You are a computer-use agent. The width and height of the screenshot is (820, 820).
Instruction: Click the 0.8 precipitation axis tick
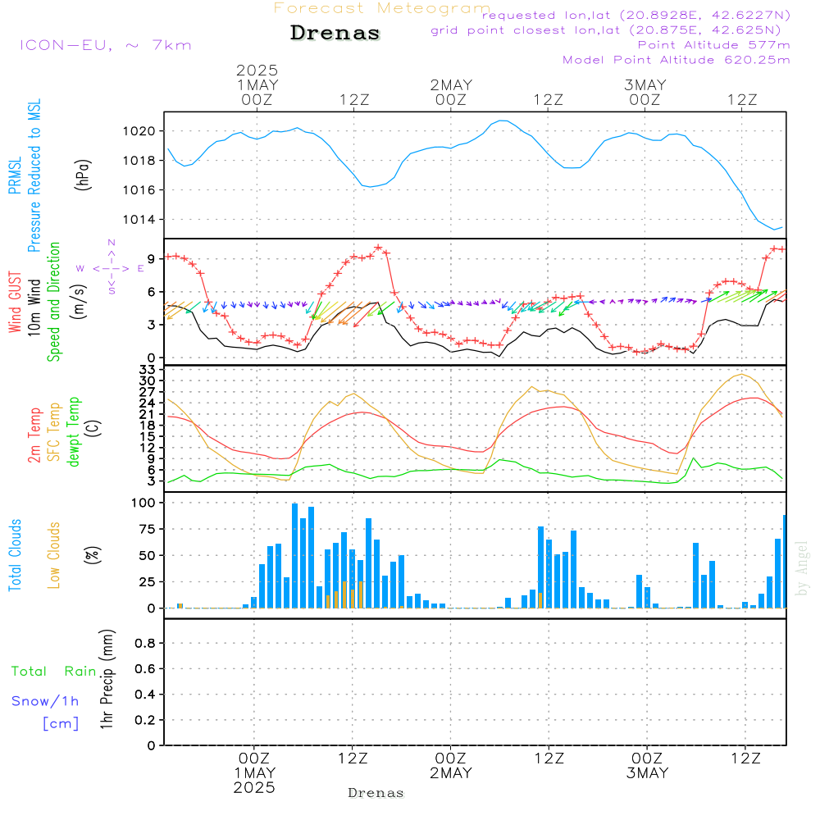[x=145, y=643]
